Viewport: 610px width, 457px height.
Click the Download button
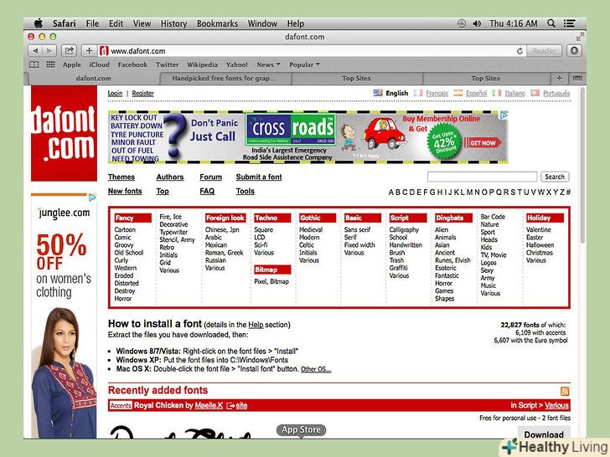[544, 434]
